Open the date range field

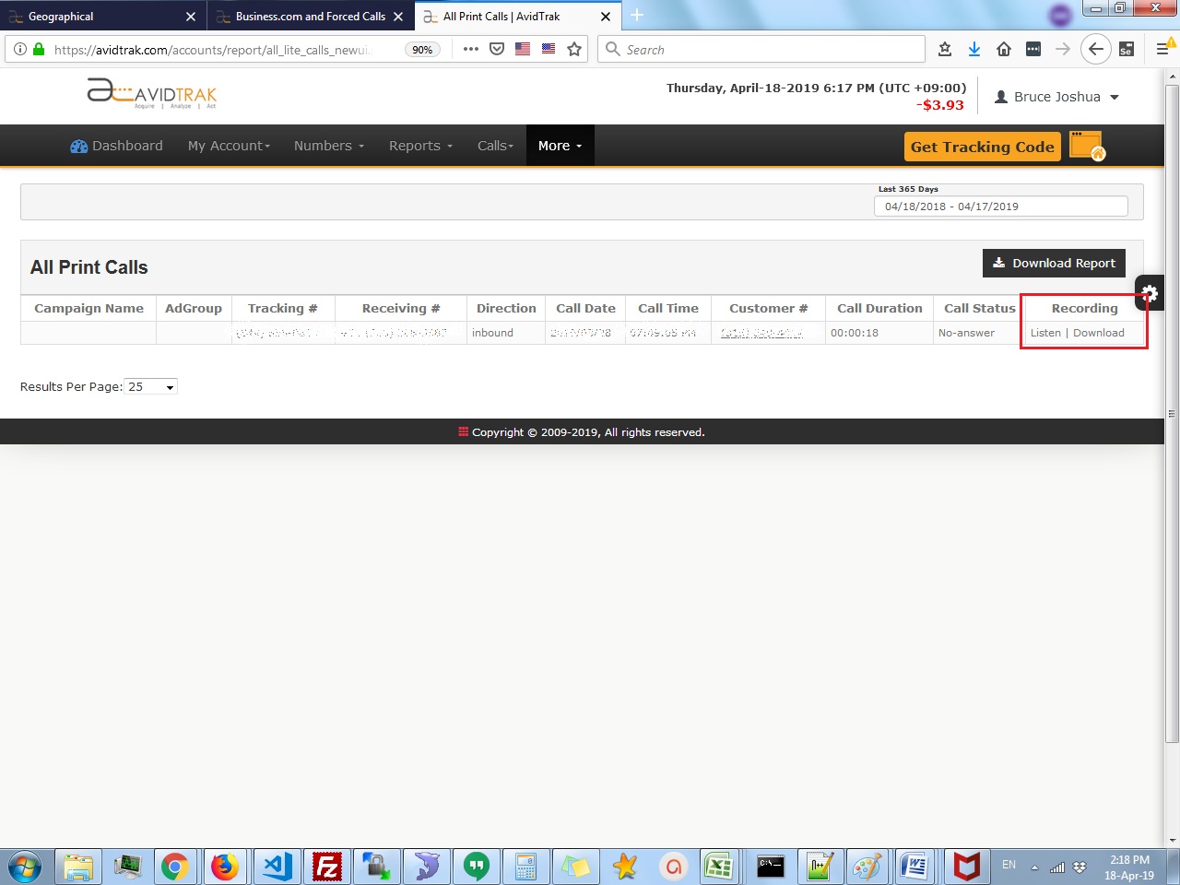point(1000,206)
